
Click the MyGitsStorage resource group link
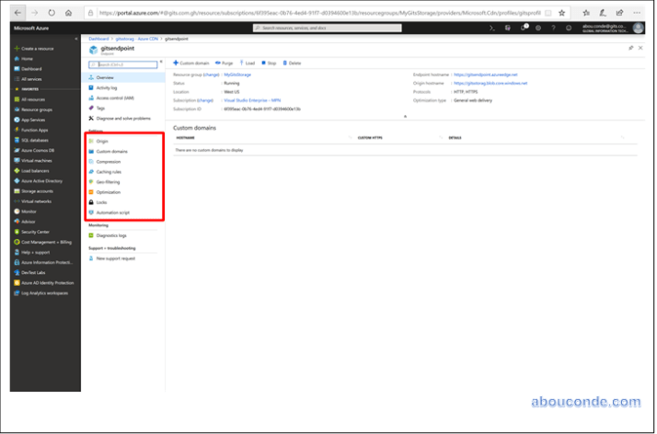pyautogui.click(x=238, y=74)
